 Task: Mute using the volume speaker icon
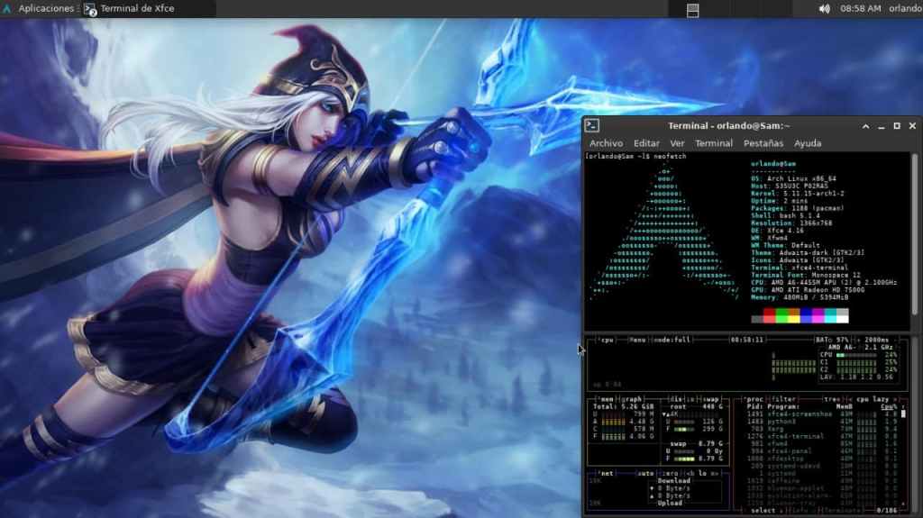[x=824, y=8]
